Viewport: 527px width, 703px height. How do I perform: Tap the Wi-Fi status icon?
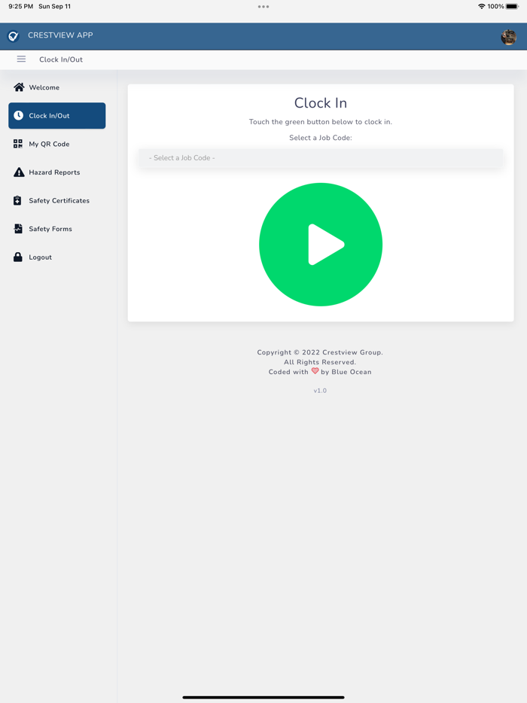(x=481, y=6)
